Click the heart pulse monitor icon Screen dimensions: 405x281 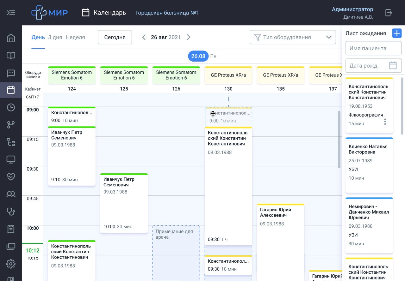[11, 177]
